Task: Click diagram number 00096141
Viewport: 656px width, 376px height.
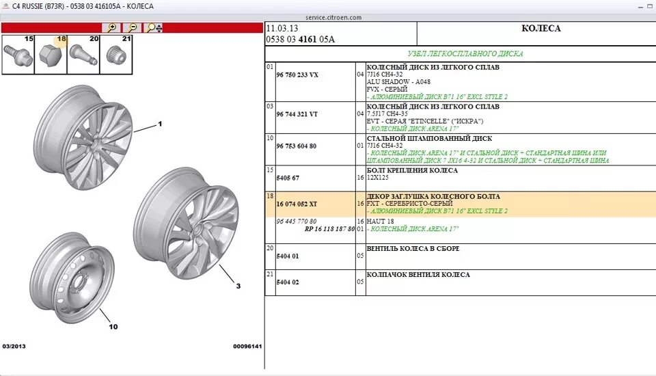Action: point(247,347)
